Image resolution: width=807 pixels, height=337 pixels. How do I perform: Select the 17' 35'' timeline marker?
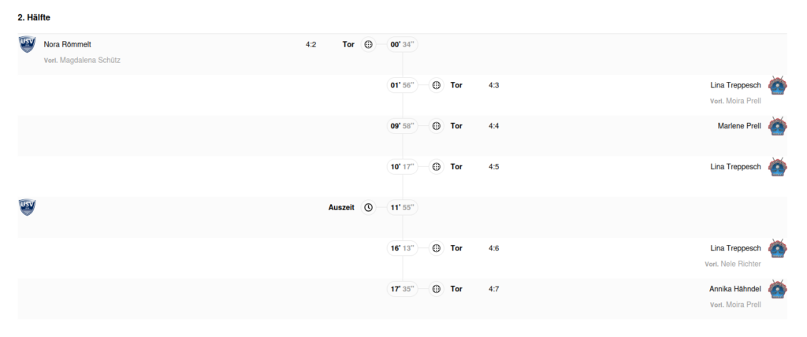tap(403, 289)
